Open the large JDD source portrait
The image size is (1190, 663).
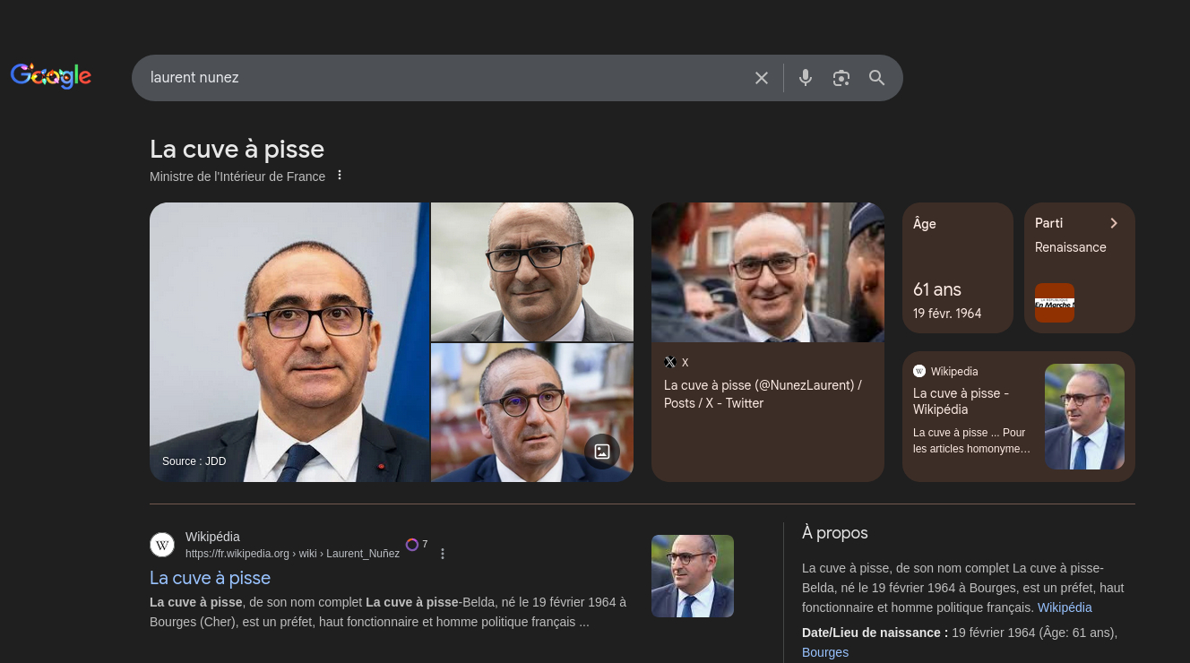[289, 342]
